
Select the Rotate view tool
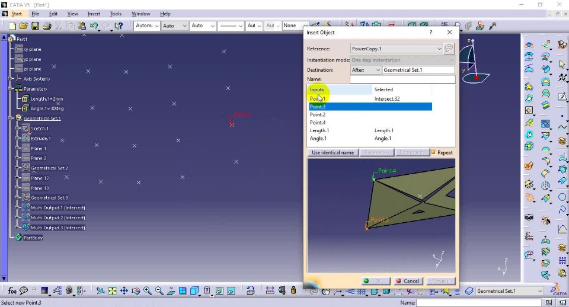coord(136,290)
